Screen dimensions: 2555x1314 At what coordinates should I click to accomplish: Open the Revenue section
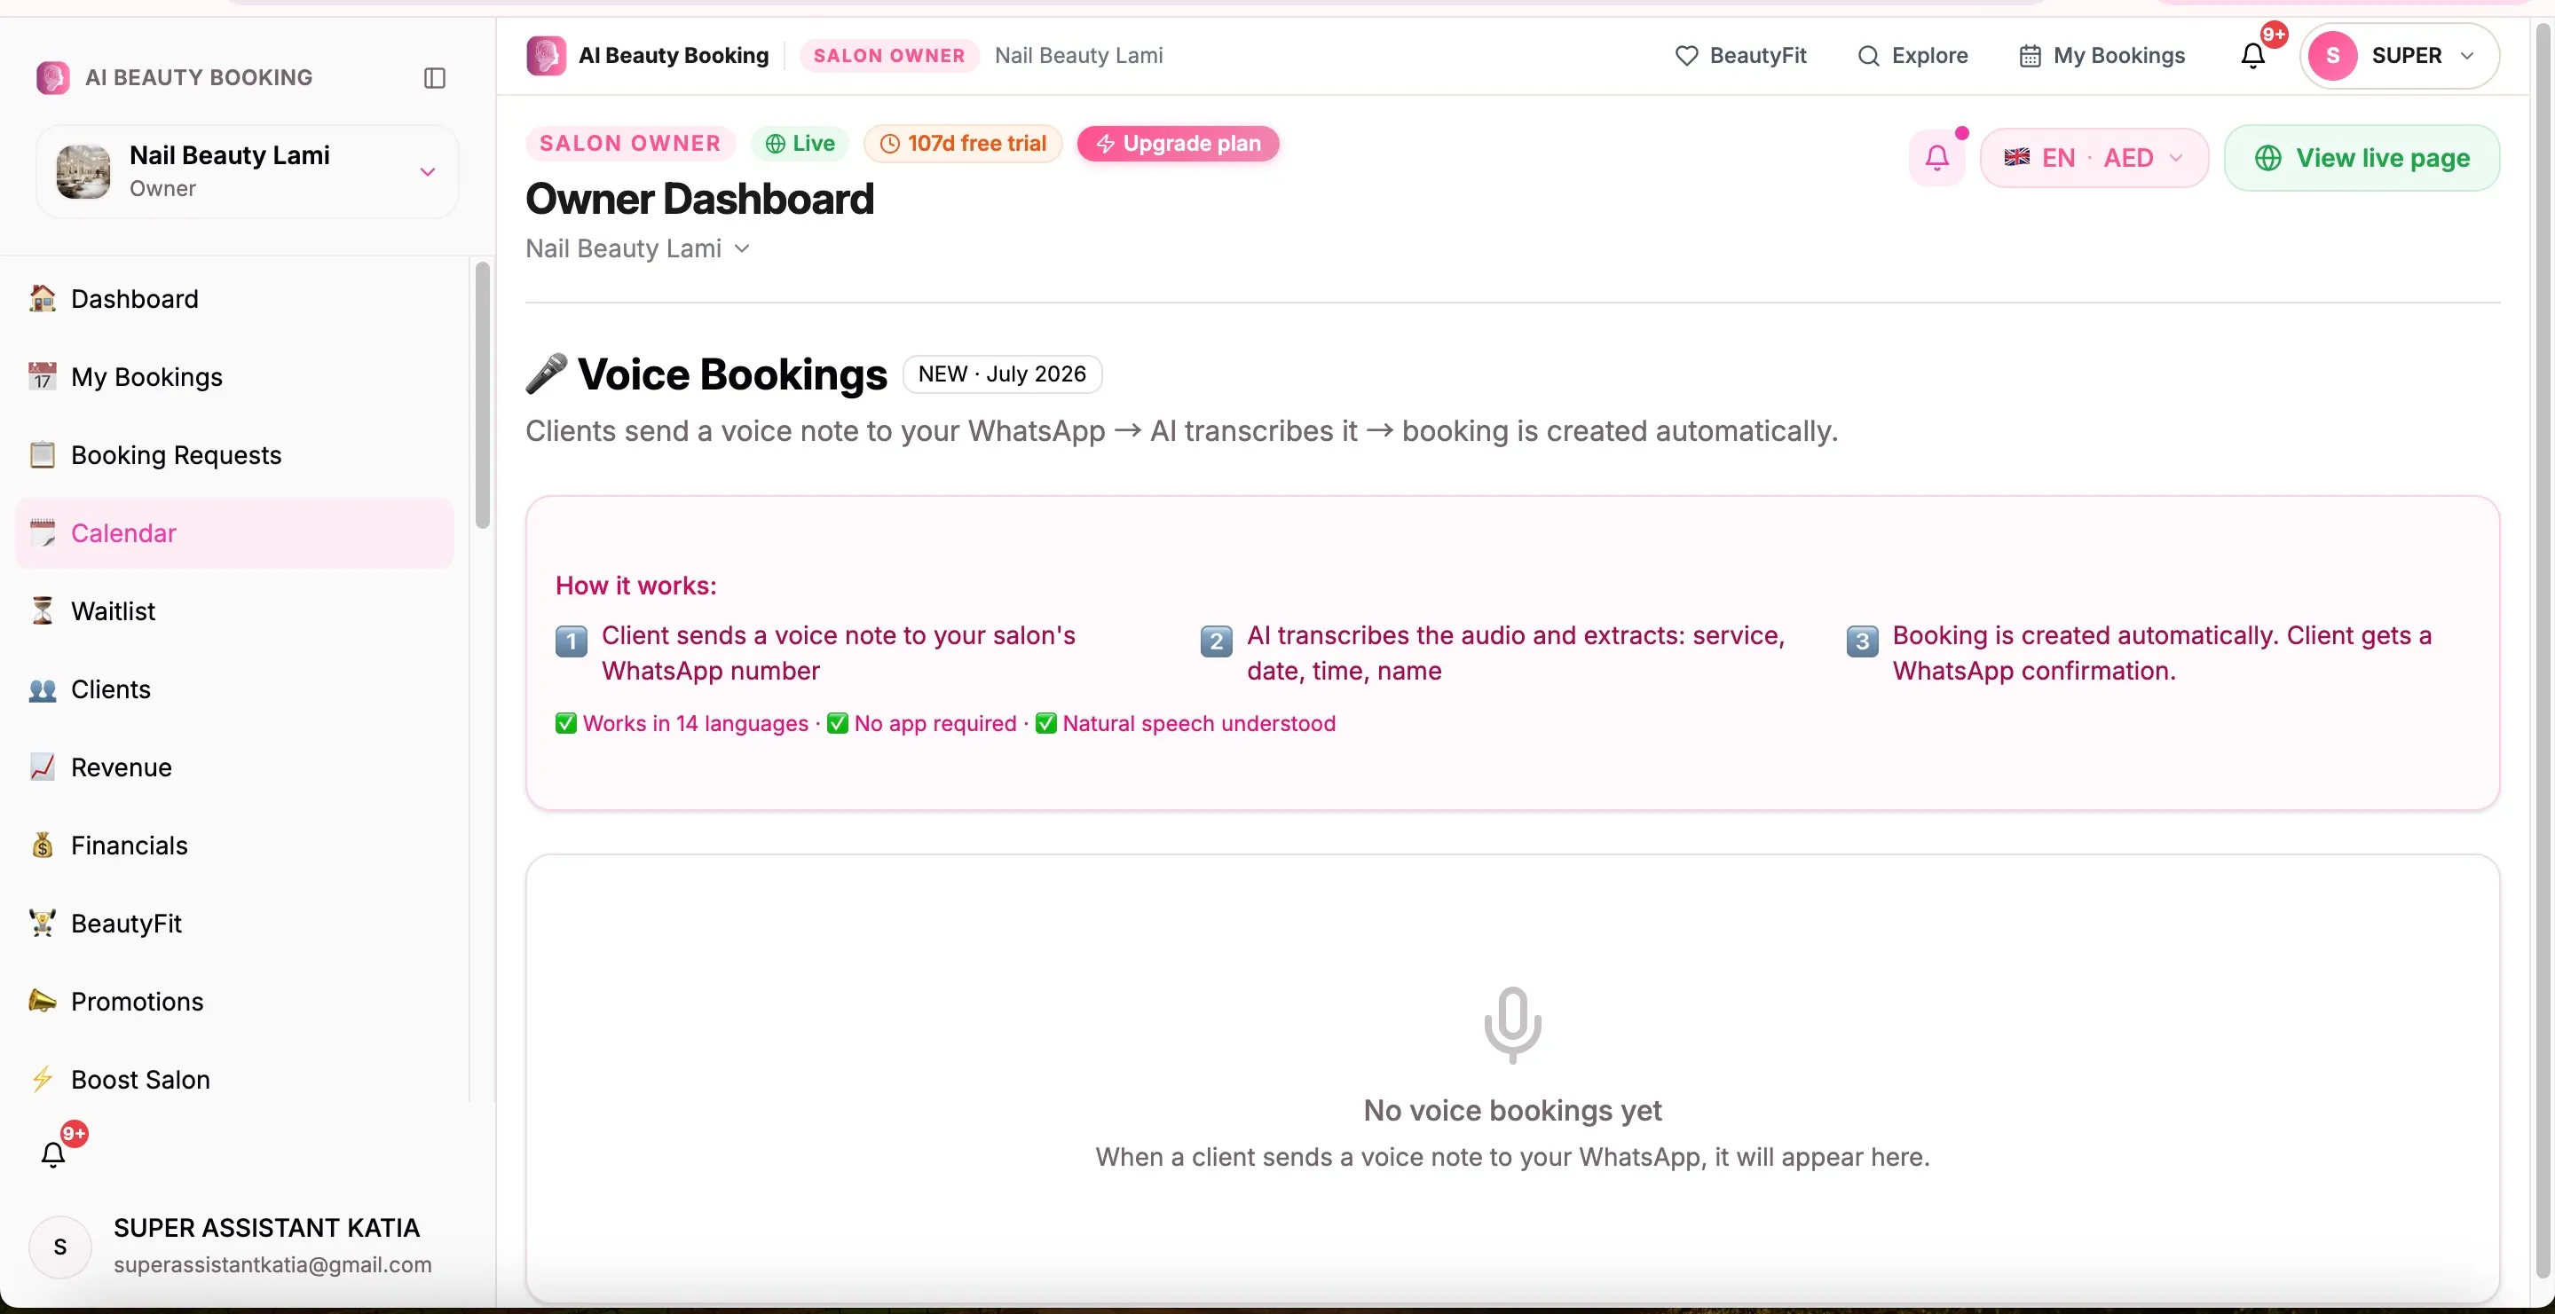tap(234, 767)
